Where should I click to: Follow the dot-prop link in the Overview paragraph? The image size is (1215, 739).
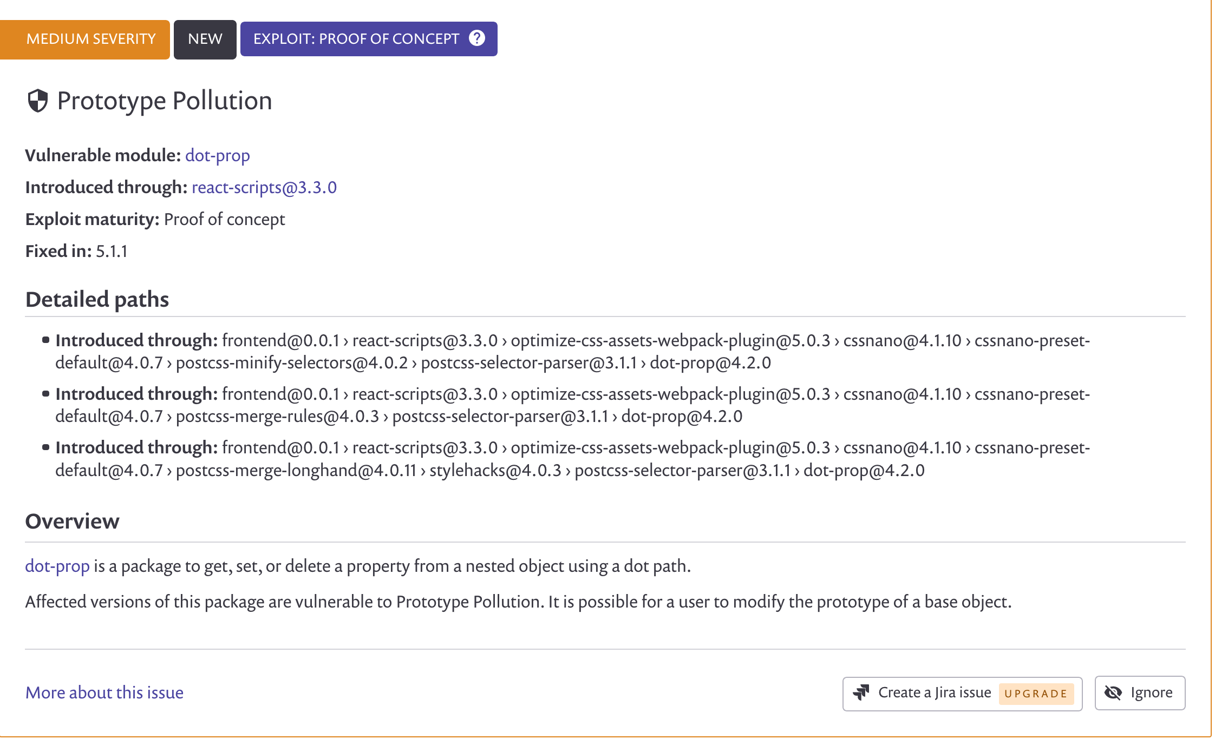(57, 566)
